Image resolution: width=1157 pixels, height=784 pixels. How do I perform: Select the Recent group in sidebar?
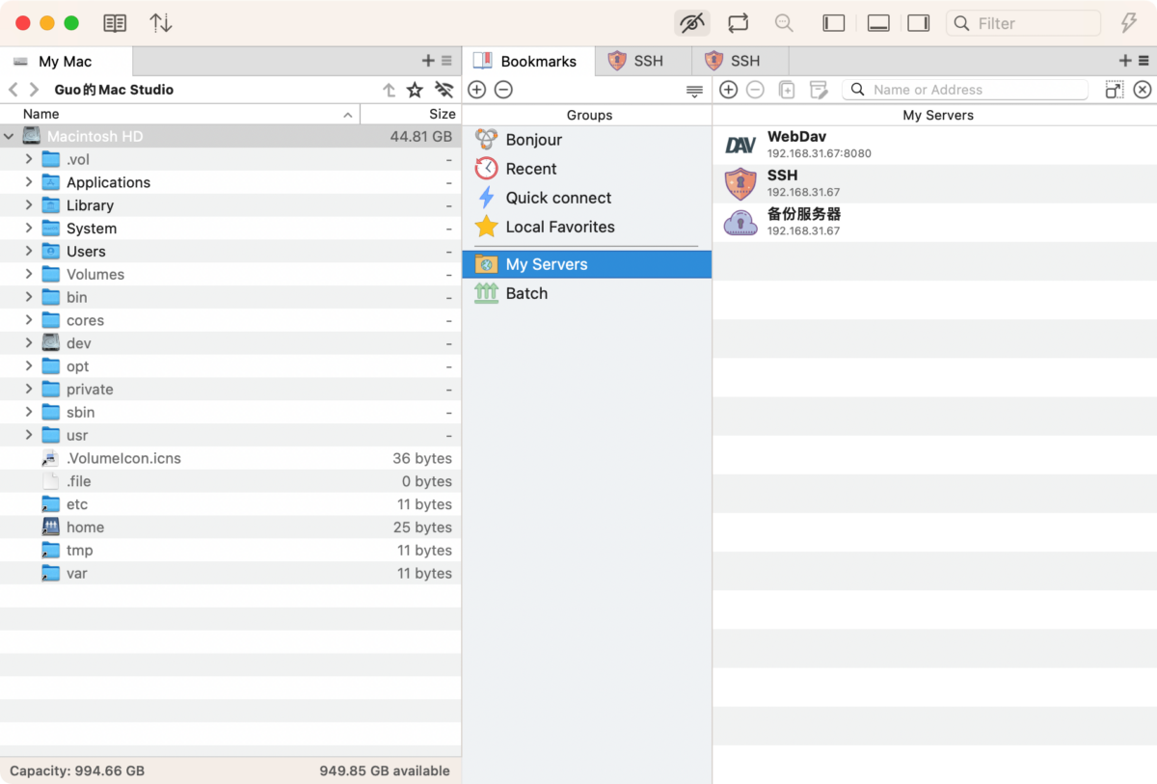coord(531,169)
